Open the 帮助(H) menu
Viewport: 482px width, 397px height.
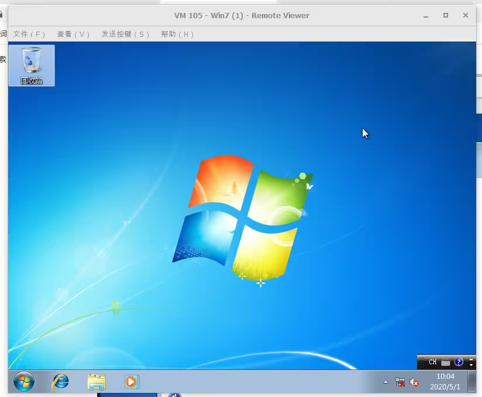pos(177,34)
